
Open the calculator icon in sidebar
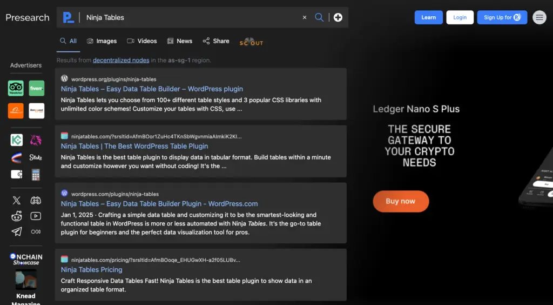click(36, 175)
